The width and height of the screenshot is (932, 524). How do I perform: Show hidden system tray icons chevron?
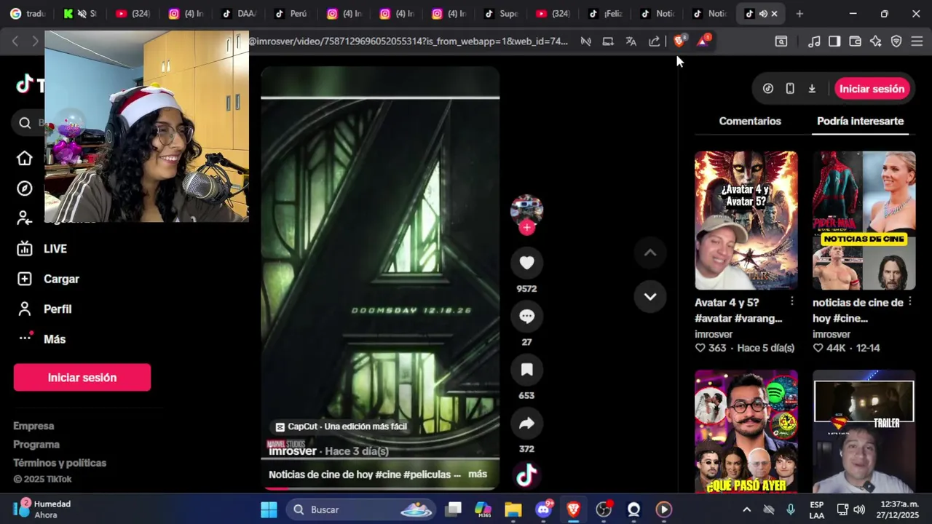coord(746,509)
